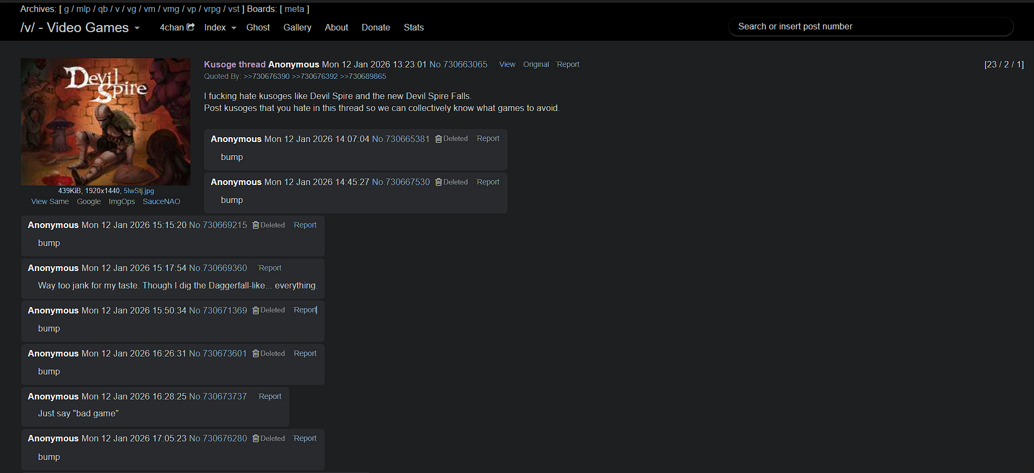Report post No.730665381
The image size is (1034, 473).
tap(488, 139)
